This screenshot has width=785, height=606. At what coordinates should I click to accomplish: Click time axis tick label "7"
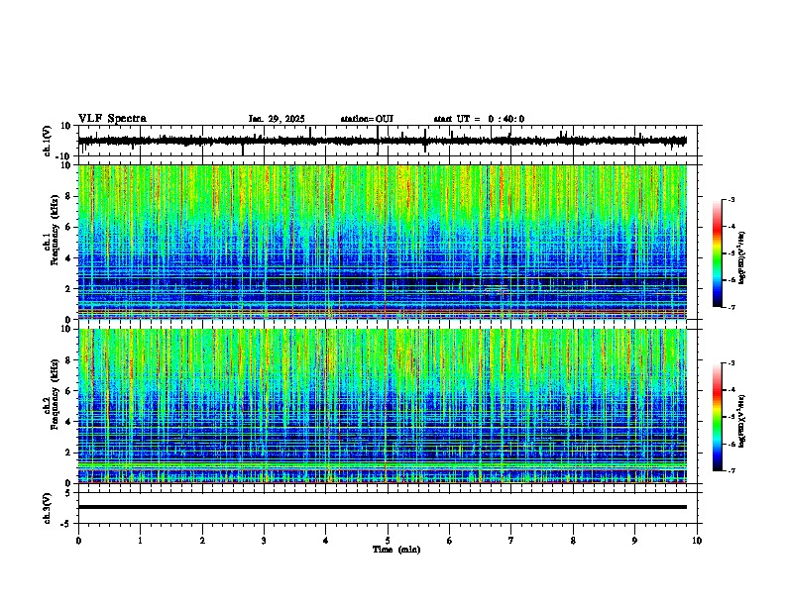[511, 541]
